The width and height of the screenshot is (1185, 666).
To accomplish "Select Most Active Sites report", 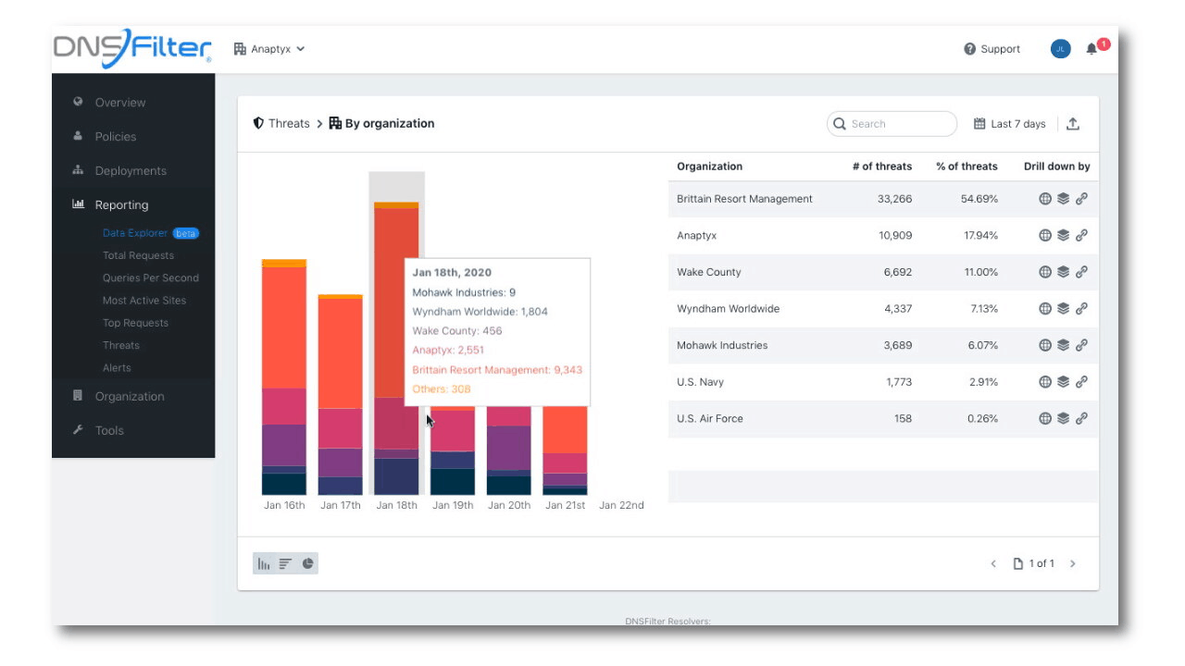I will point(144,301).
